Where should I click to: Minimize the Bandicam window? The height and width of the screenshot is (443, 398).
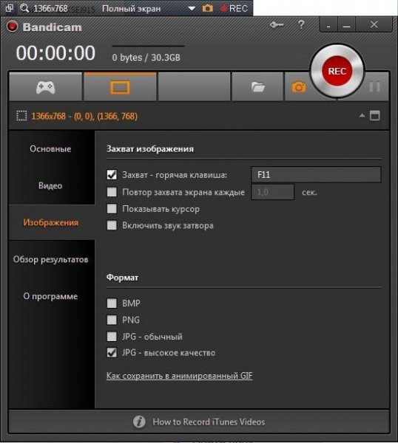click(x=346, y=25)
